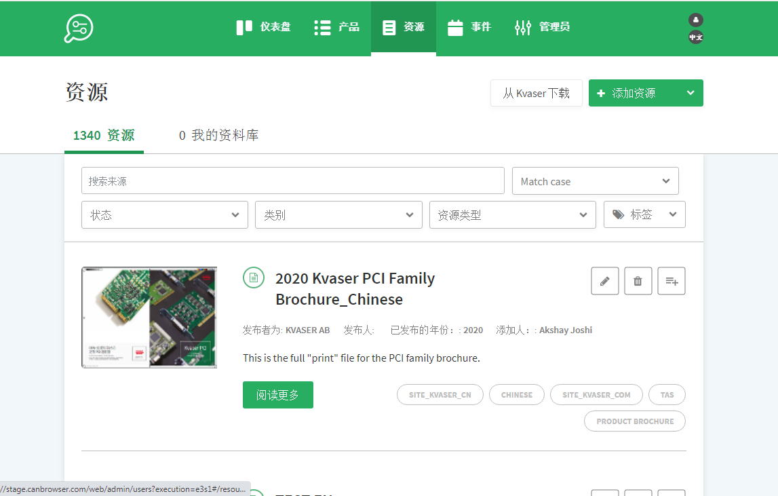
Task: Select the TAS tag
Action: tap(667, 395)
